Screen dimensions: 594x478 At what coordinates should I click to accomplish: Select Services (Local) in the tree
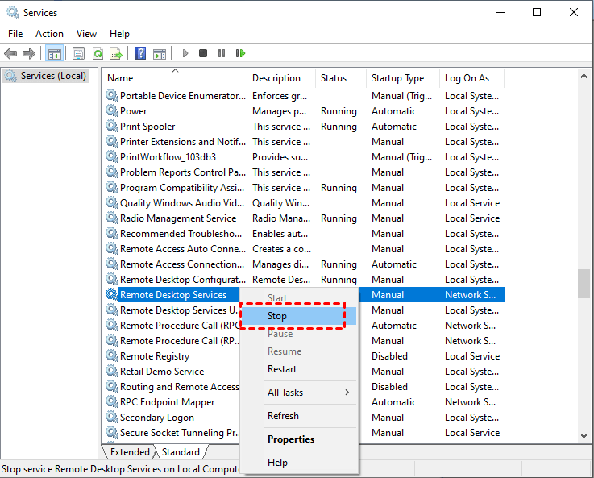coord(48,76)
